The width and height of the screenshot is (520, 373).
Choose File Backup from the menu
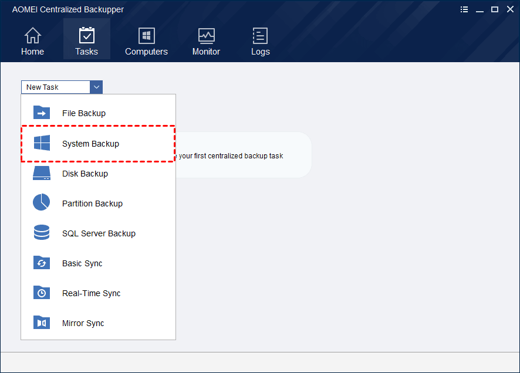point(98,113)
